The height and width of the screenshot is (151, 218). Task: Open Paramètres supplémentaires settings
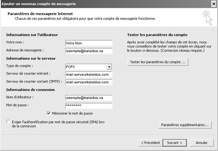[x=185, y=125]
